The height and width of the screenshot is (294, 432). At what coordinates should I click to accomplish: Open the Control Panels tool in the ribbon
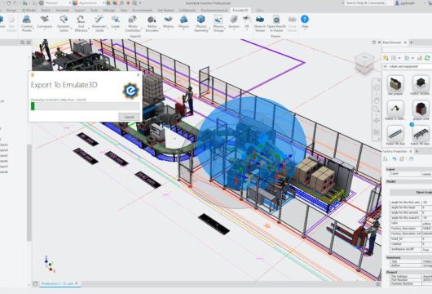point(27,23)
